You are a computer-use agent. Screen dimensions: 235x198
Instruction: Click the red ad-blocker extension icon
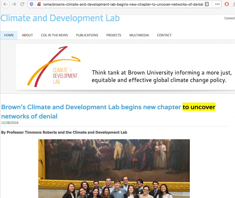click(227, 4)
